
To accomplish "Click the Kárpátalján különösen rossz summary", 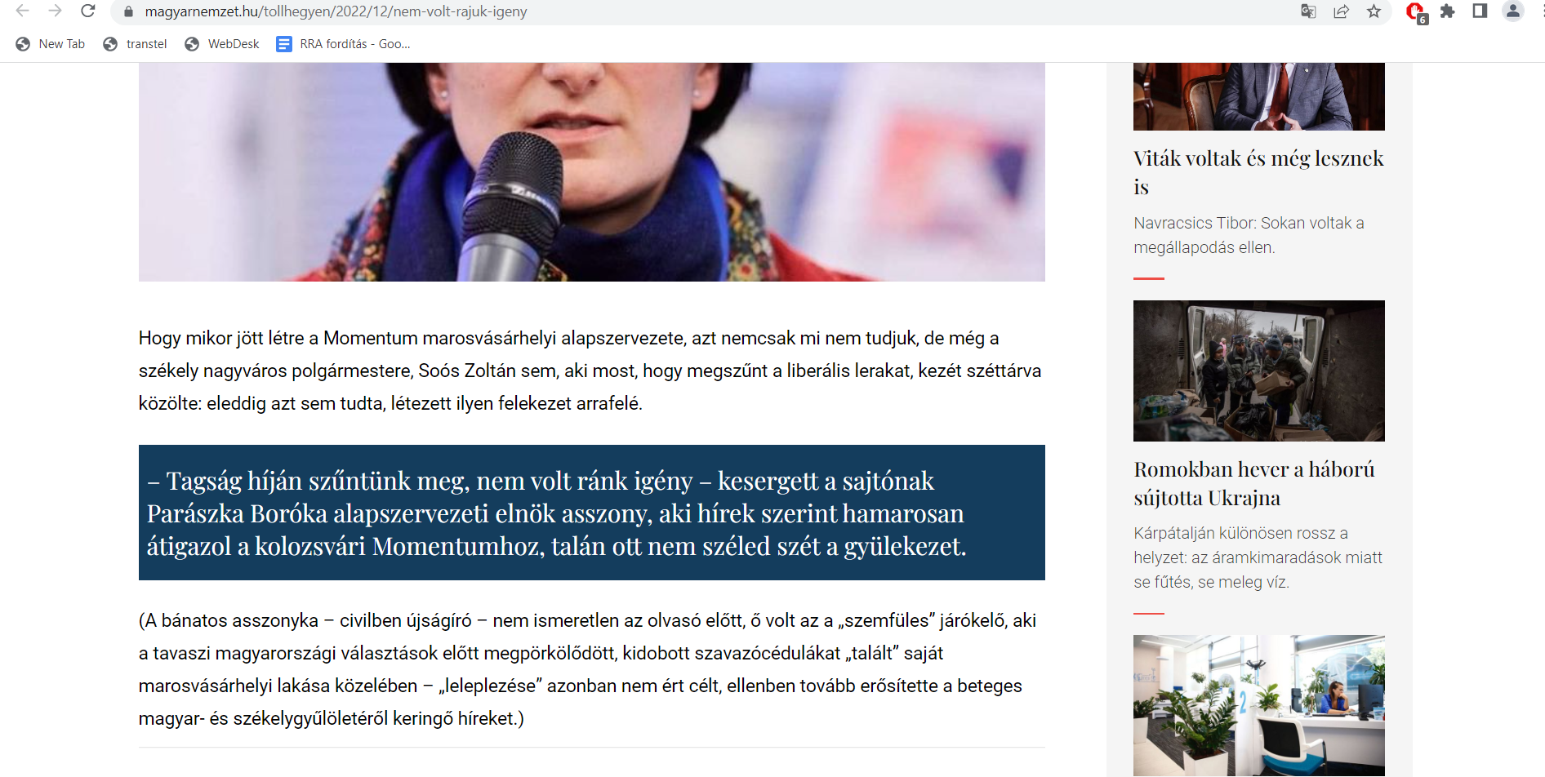I will pos(1258,557).
